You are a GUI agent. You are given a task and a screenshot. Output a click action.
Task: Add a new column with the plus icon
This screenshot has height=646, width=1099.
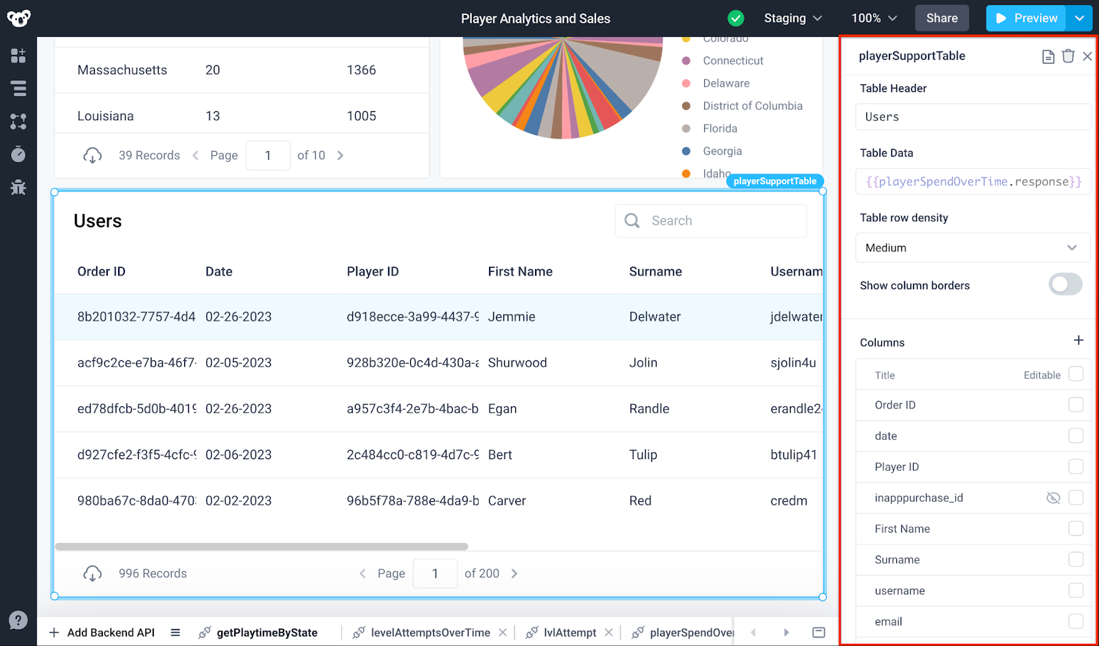1078,339
